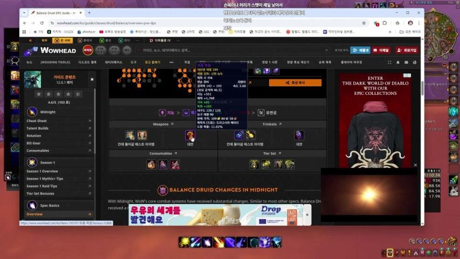Open the first orange consumable icon
Screen dimensions: 460x259
(x=152, y=165)
